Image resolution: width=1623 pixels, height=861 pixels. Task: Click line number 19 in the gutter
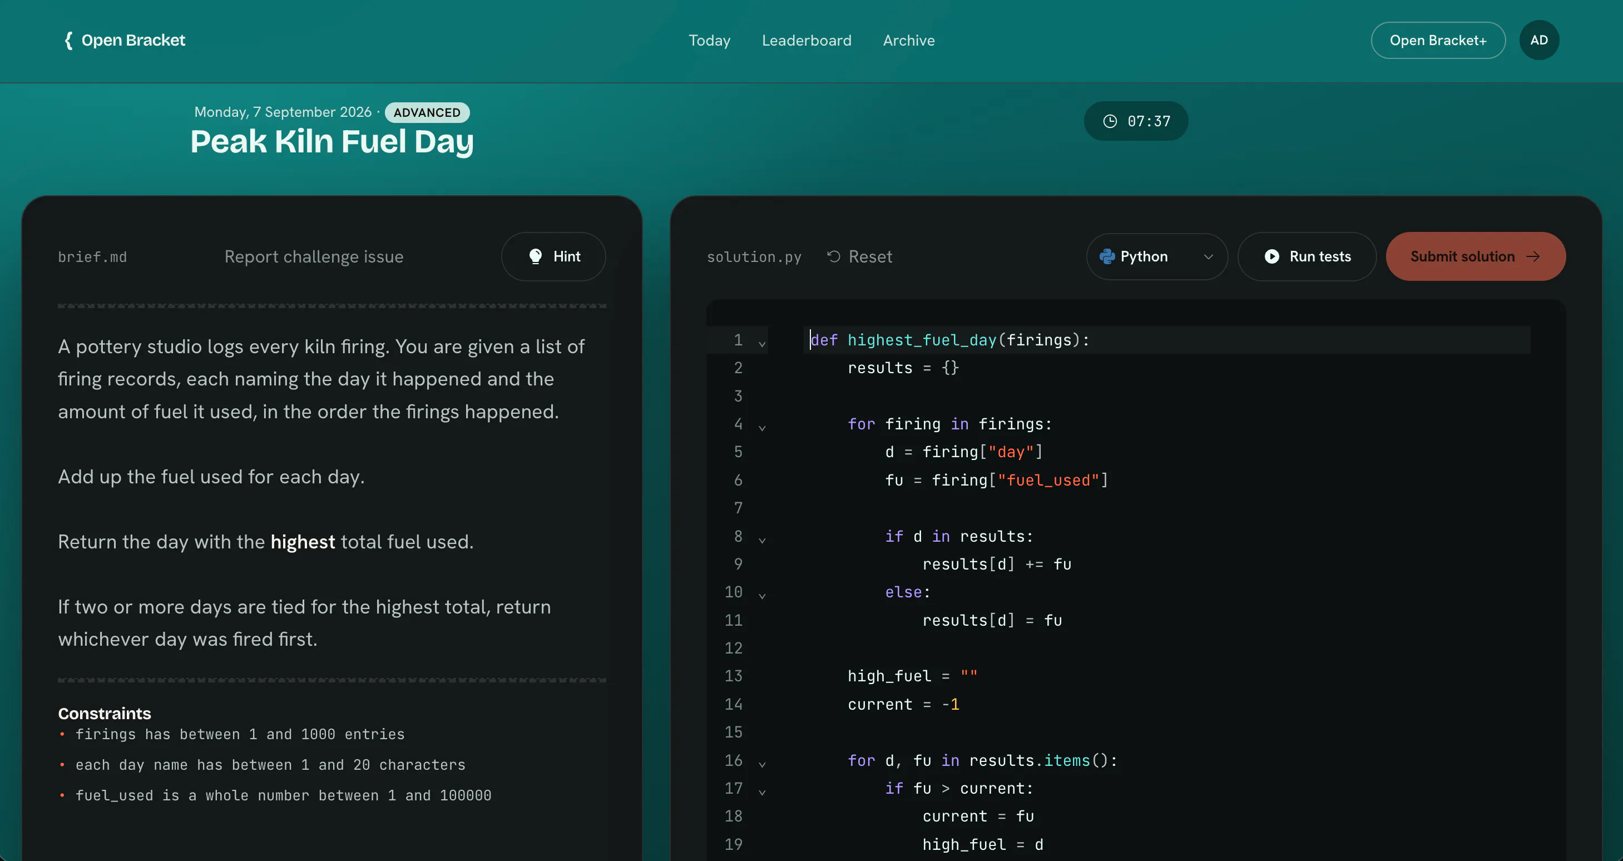734,844
